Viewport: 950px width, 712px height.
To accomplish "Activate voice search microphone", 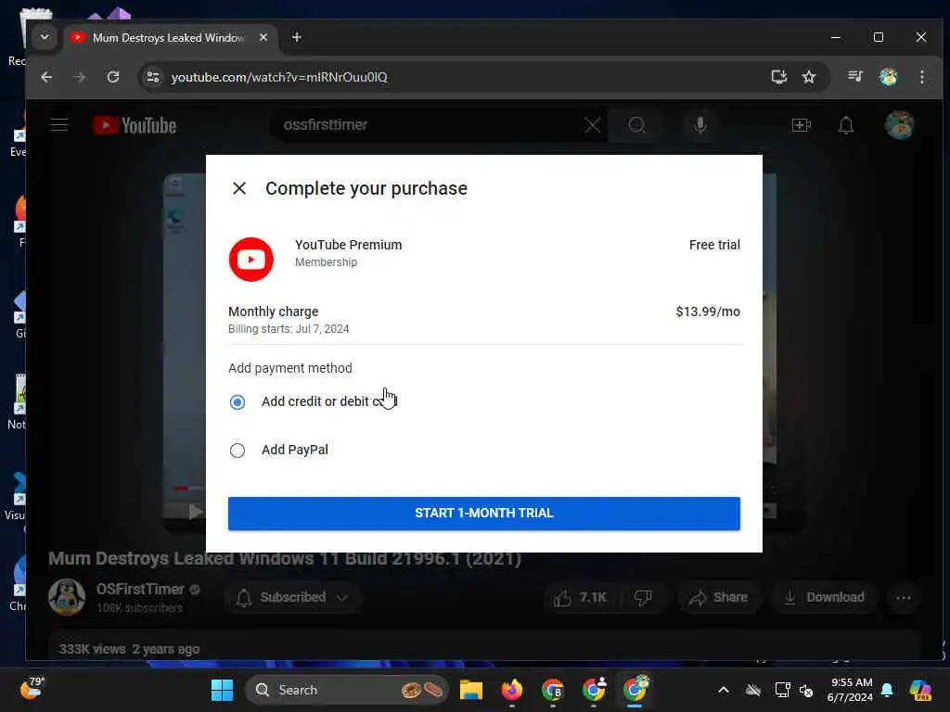I will [x=700, y=125].
